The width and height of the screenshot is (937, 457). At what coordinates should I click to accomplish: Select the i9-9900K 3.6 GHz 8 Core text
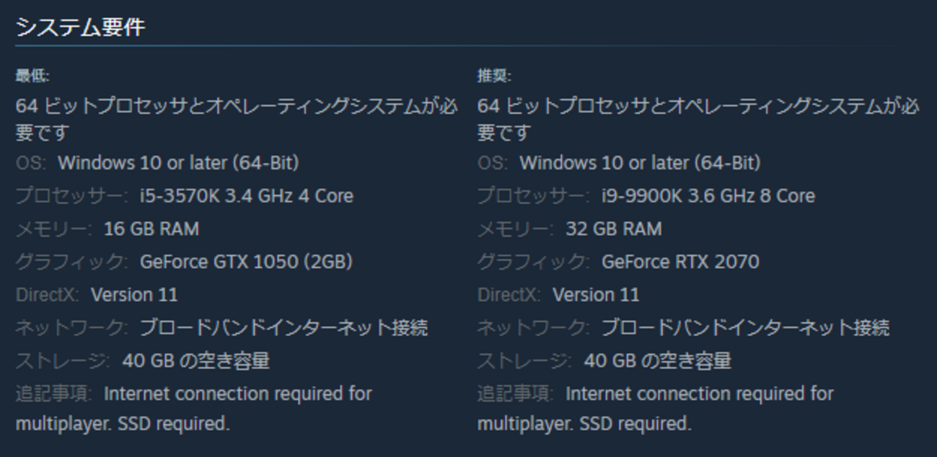point(708,196)
